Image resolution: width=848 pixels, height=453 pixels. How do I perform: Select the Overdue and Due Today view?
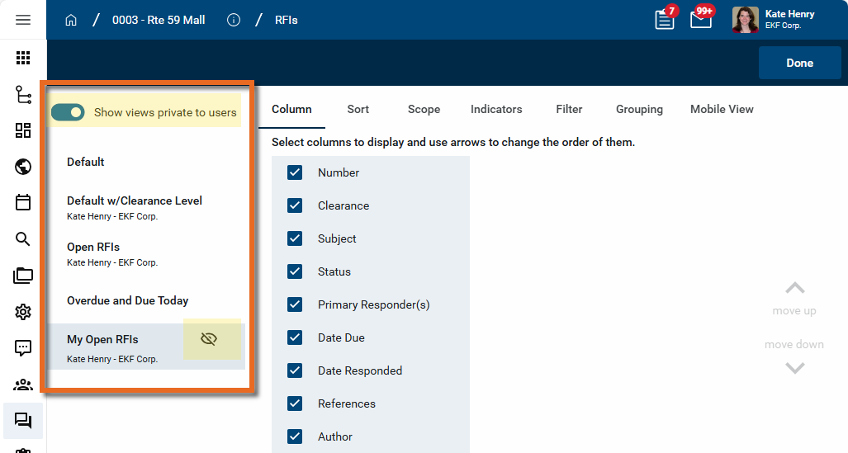click(128, 300)
